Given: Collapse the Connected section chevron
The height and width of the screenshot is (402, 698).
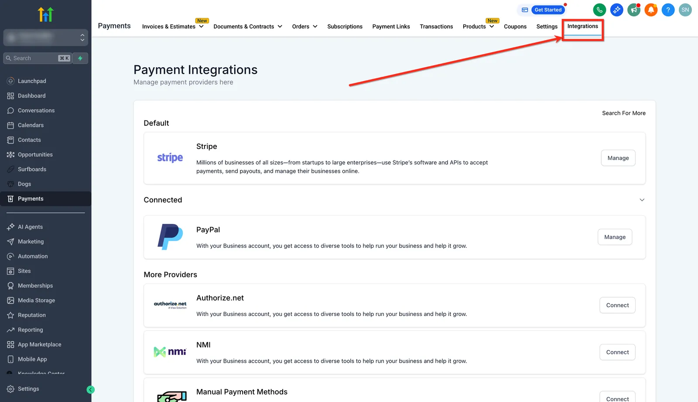Looking at the screenshot, I should [642, 200].
